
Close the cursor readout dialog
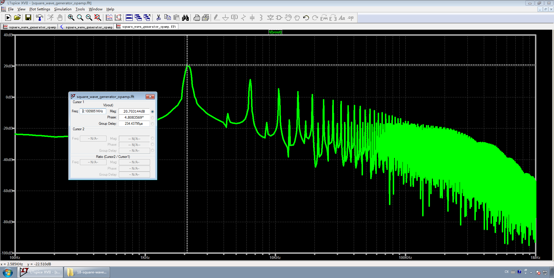pyautogui.click(x=150, y=97)
